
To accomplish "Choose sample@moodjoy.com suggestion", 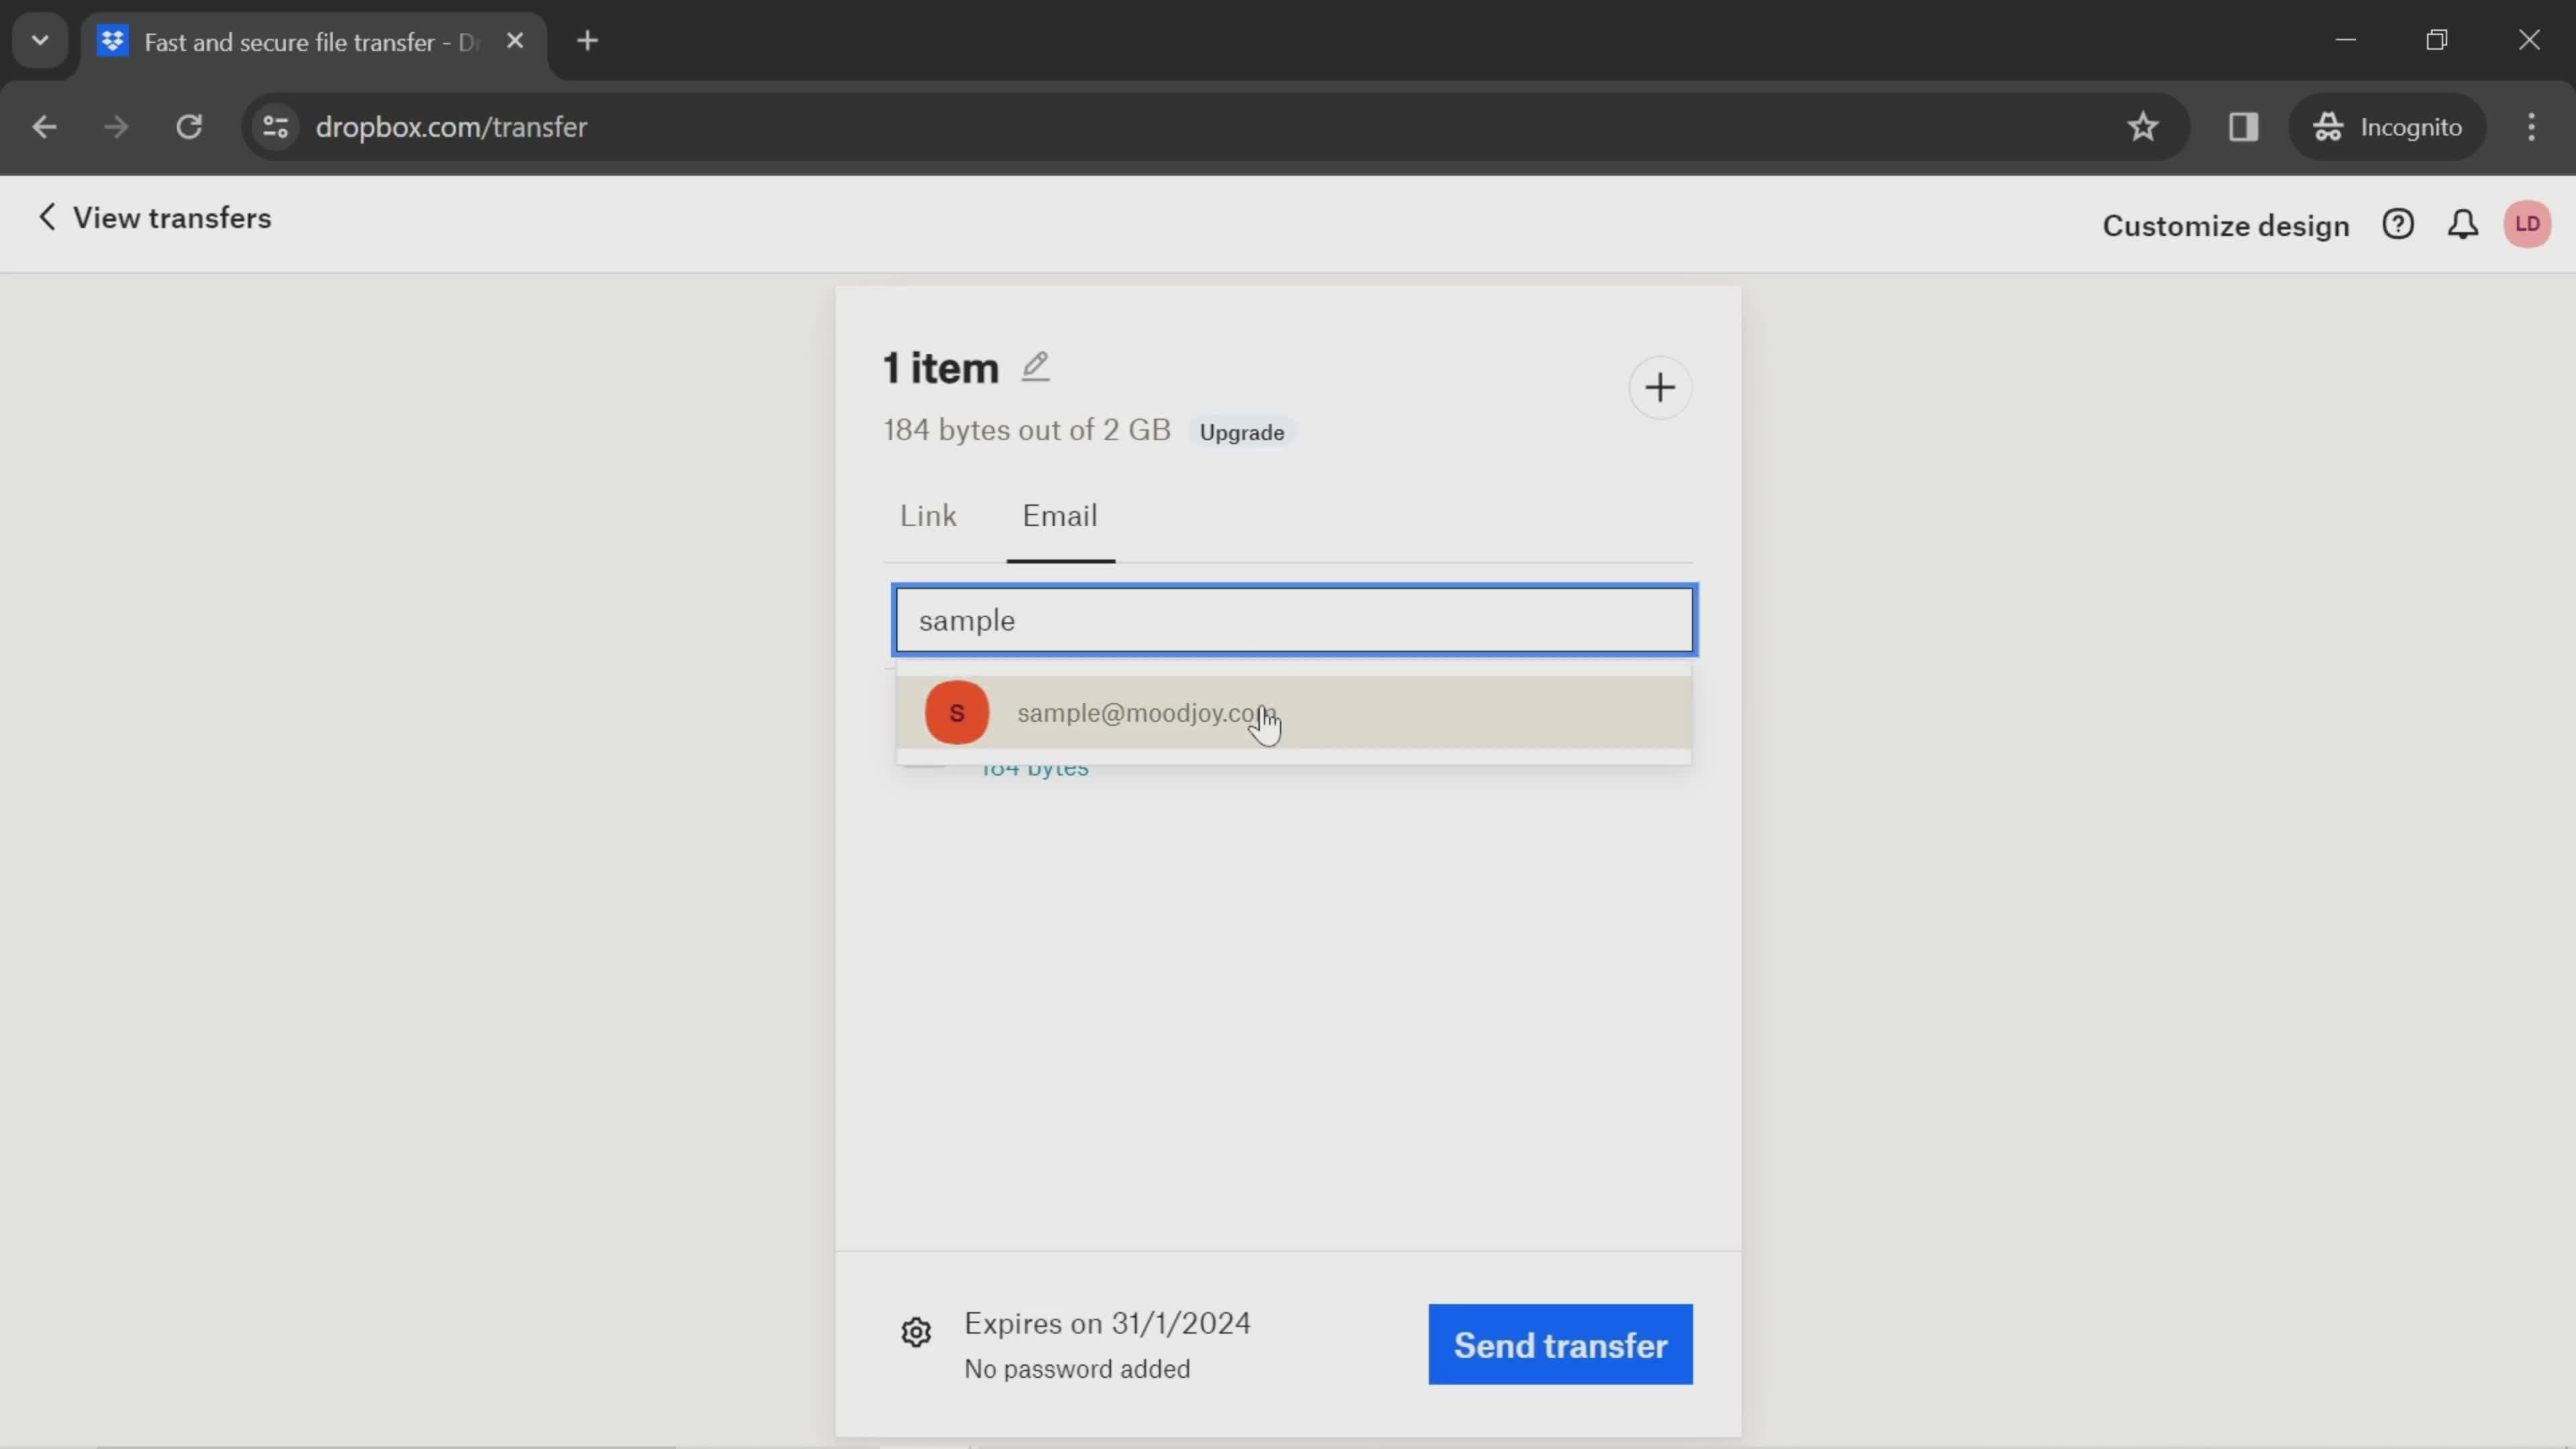I will click(x=1294, y=713).
